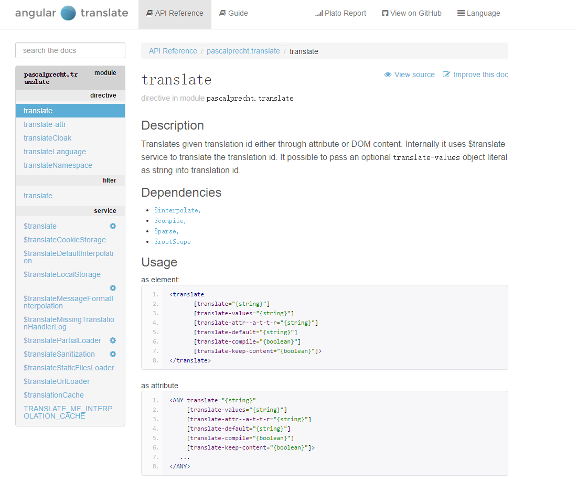Select the translateCloak directive
This screenshot has width=577, height=481.
coord(47,137)
